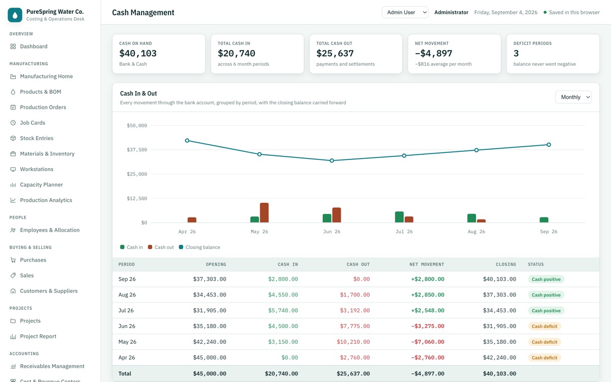Click the Workstations monitor icon
Image resolution: width=611 pixels, height=382 pixels.
(13, 169)
